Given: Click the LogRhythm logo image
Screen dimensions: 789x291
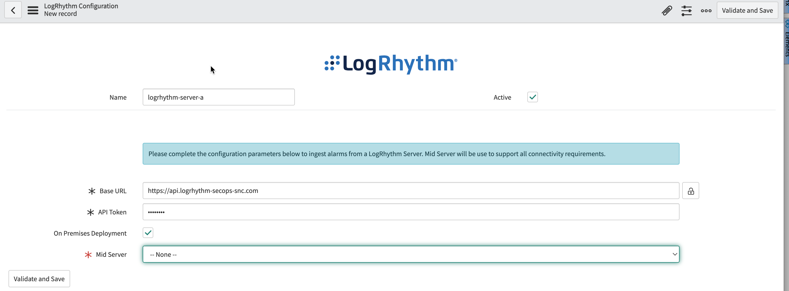Looking at the screenshot, I should point(391,64).
